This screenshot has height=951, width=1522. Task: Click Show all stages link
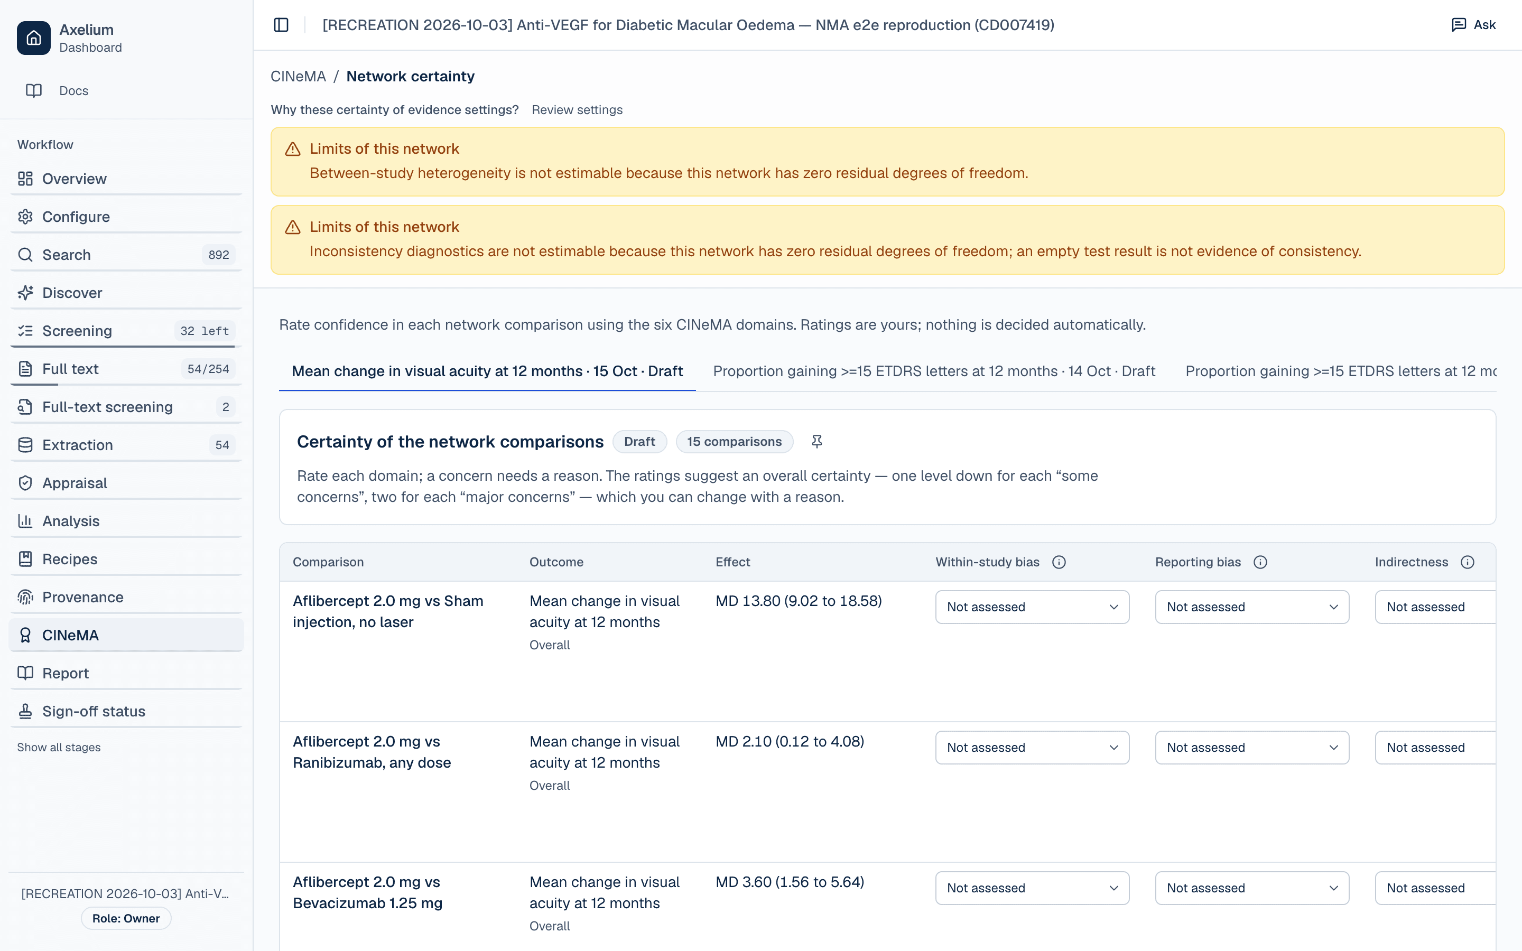pos(59,747)
